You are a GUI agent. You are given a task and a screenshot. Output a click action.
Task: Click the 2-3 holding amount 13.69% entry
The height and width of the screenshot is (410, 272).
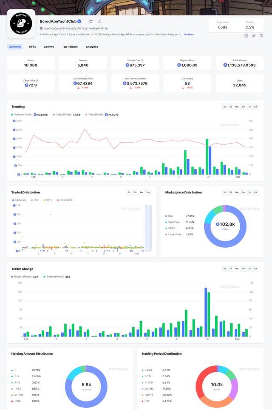click(x=26, y=376)
